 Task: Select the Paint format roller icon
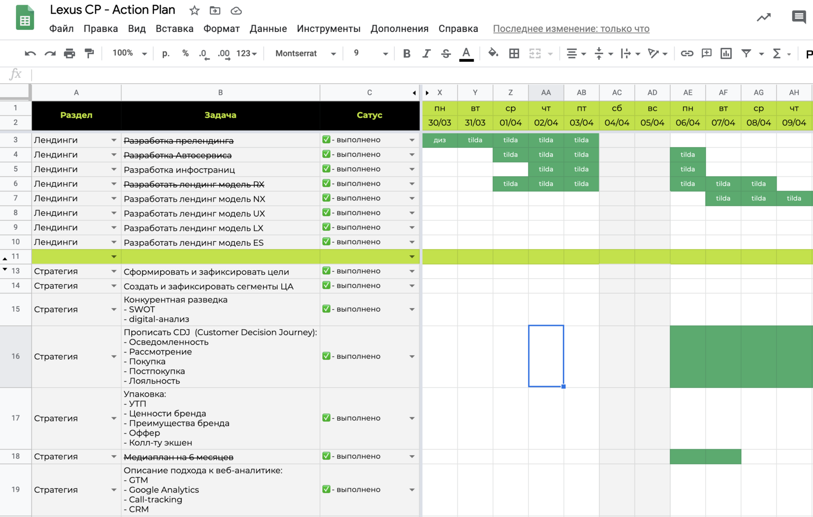click(x=89, y=54)
